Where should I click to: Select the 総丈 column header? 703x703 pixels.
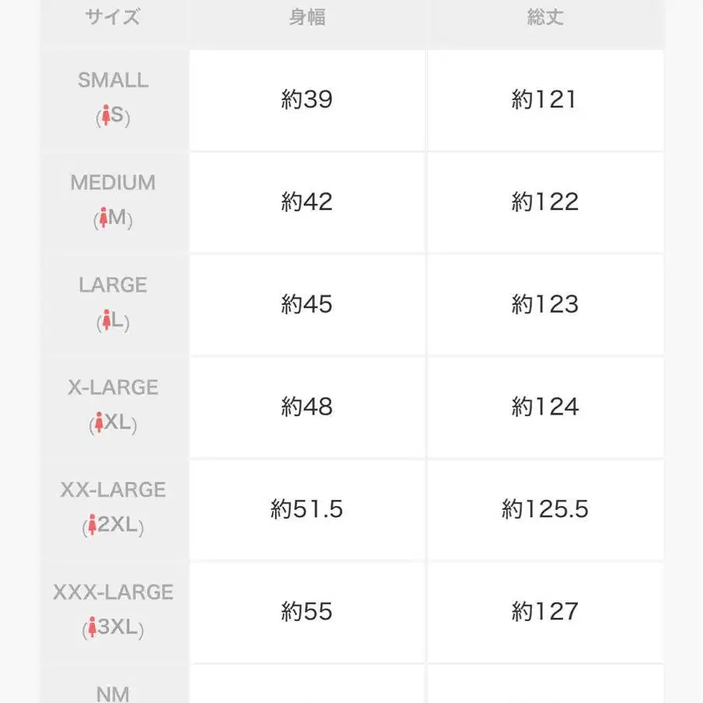(x=545, y=17)
